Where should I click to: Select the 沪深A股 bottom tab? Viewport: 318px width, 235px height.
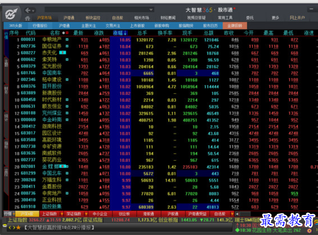click(27, 214)
